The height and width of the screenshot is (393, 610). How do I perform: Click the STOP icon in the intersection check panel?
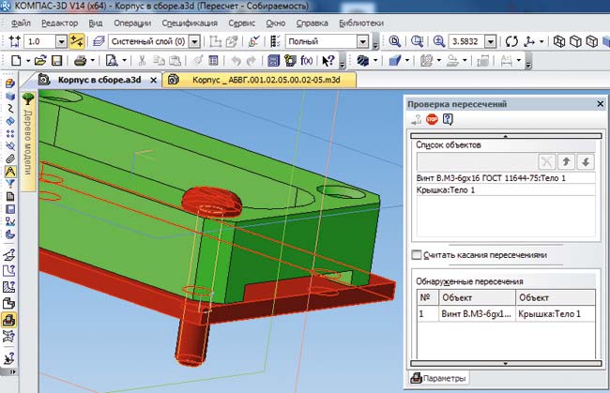tap(432, 119)
